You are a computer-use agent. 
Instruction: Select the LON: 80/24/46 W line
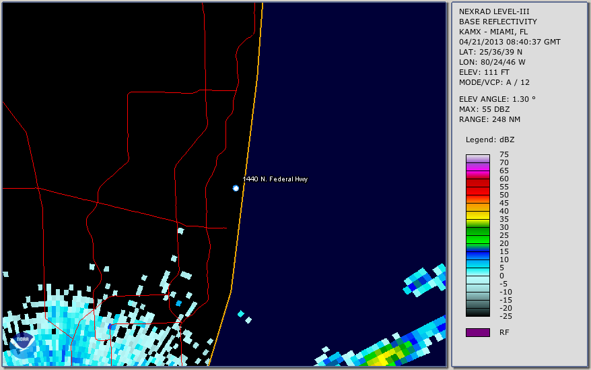pyautogui.click(x=492, y=62)
